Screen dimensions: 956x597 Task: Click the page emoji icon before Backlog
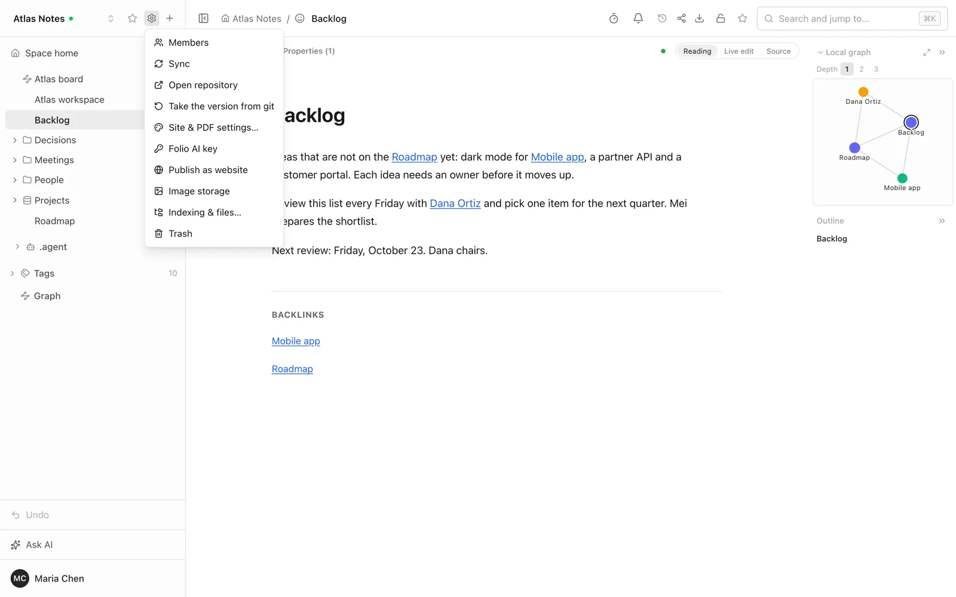tap(300, 19)
